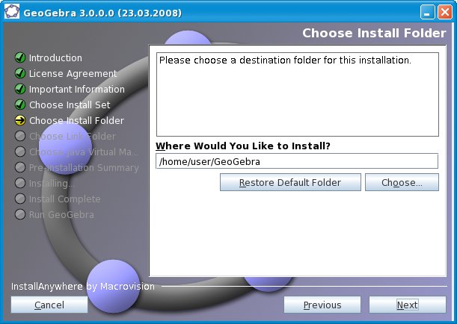Minimize the GeoGebra installer window
The height and width of the screenshot is (324, 457).
(427, 12)
